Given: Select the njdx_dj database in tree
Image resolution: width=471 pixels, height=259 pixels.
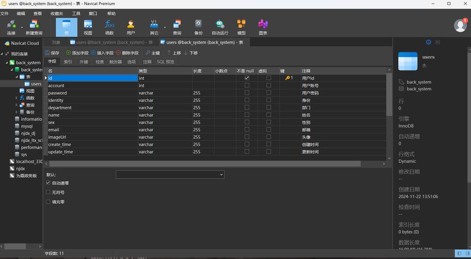Looking at the screenshot, I should (28, 133).
